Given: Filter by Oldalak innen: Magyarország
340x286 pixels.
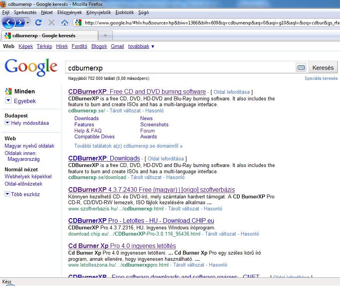Looking at the screenshot, I should point(22,156).
